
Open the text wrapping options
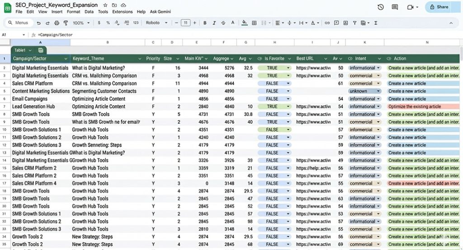coord(303,23)
